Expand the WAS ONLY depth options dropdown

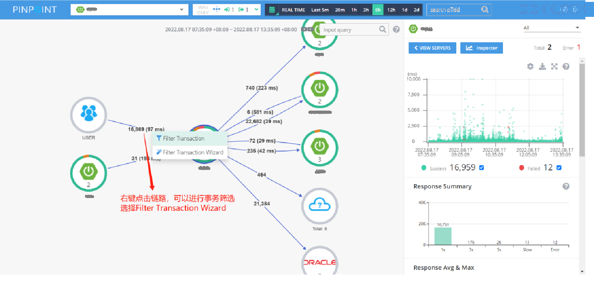pos(257,10)
